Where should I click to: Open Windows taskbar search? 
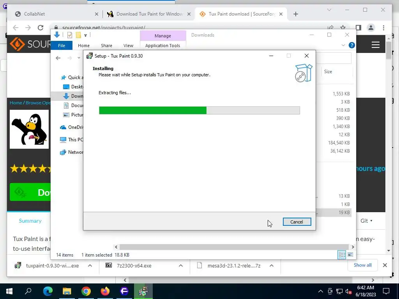point(28,291)
